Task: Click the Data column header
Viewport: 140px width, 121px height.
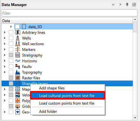Action: click(67, 21)
